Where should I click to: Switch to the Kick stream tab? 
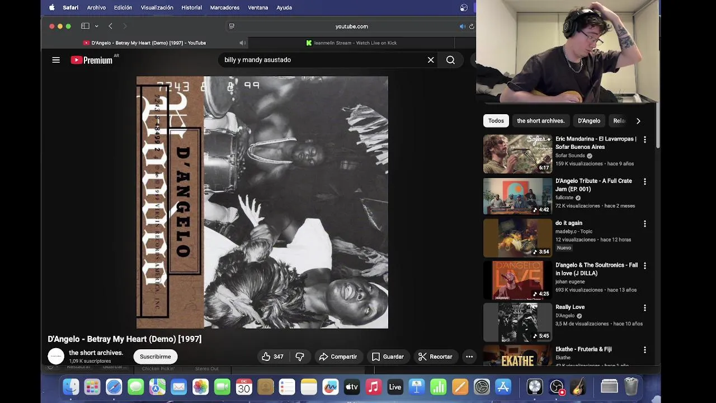[351, 43]
